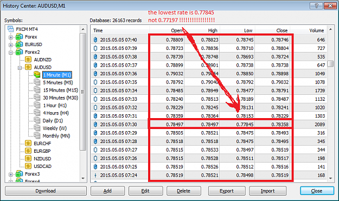Click the 5 Minutes (M5) timeframe icon
Image resolution: width=339 pixels, height=201 pixels.
click(37, 82)
